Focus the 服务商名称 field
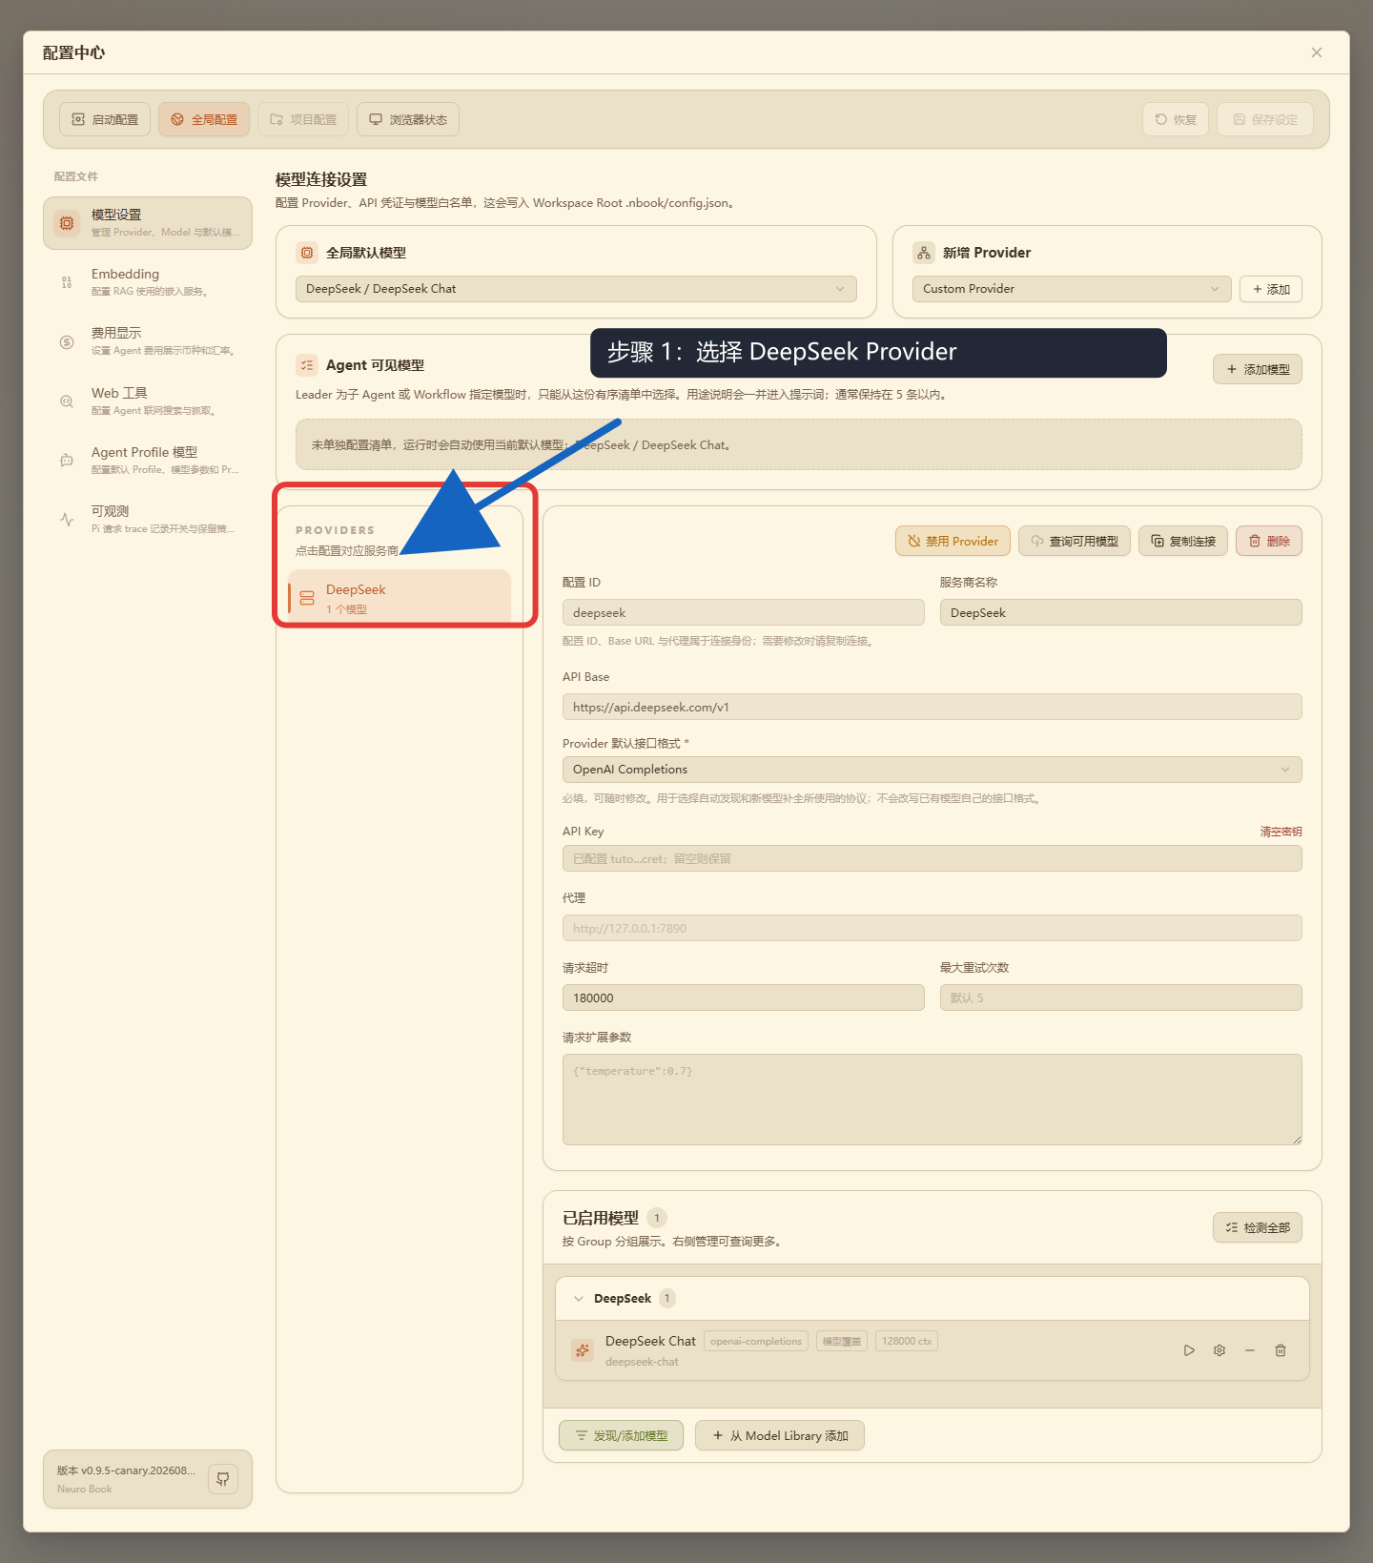Viewport: 1373px width, 1563px height. [1121, 612]
